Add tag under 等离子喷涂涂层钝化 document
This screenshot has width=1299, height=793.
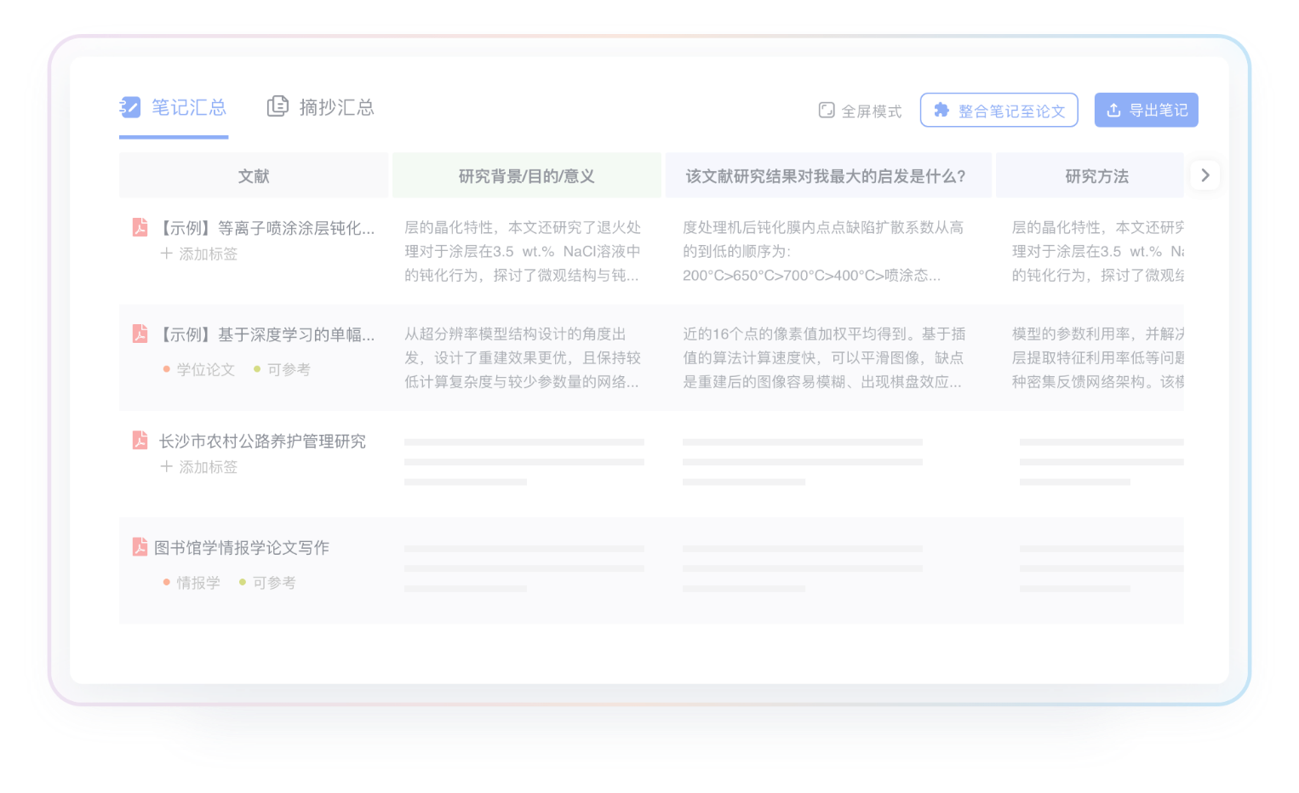point(199,254)
